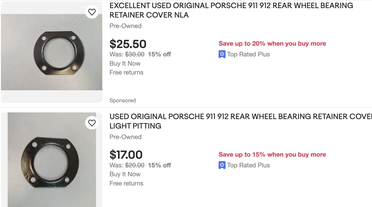Add light pitting listing to watchlist (heart)
Image resolution: width=372 pixels, height=207 pixels.
92,123
